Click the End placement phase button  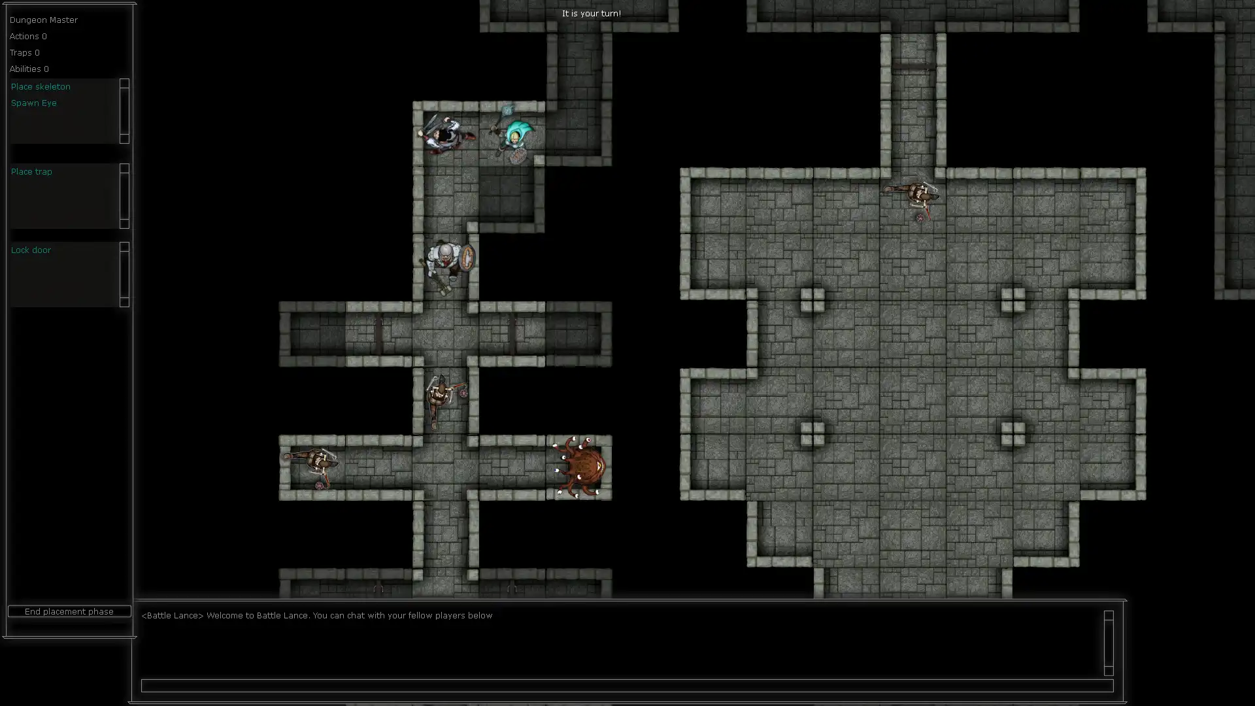point(68,611)
